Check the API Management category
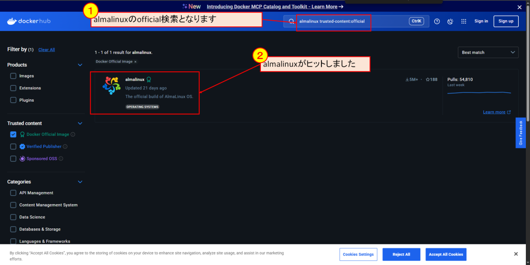Screen dimensions: 530x265 (x=13, y=193)
